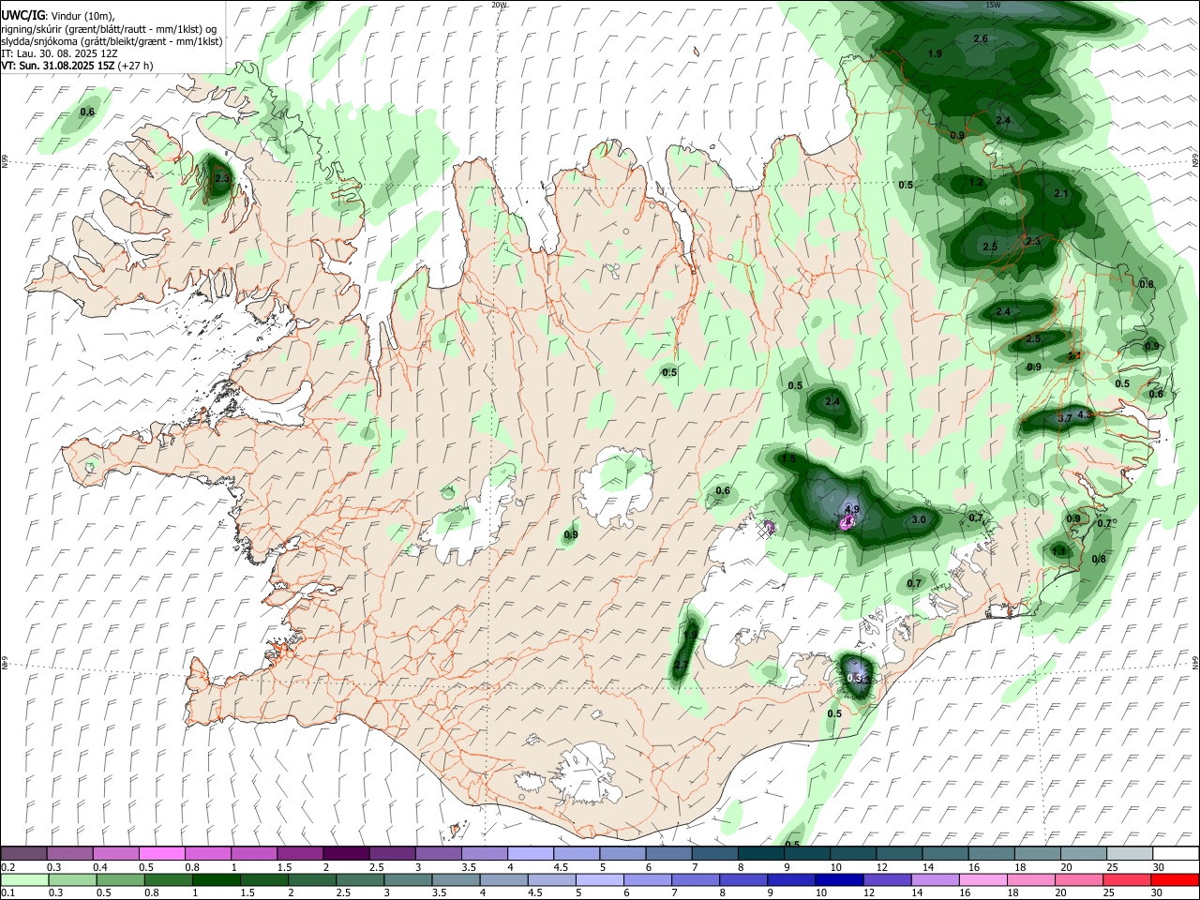This screenshot has height=900, width=1200.
Task: Click the 1.2 value in the northeast
Action: (977, 182)
